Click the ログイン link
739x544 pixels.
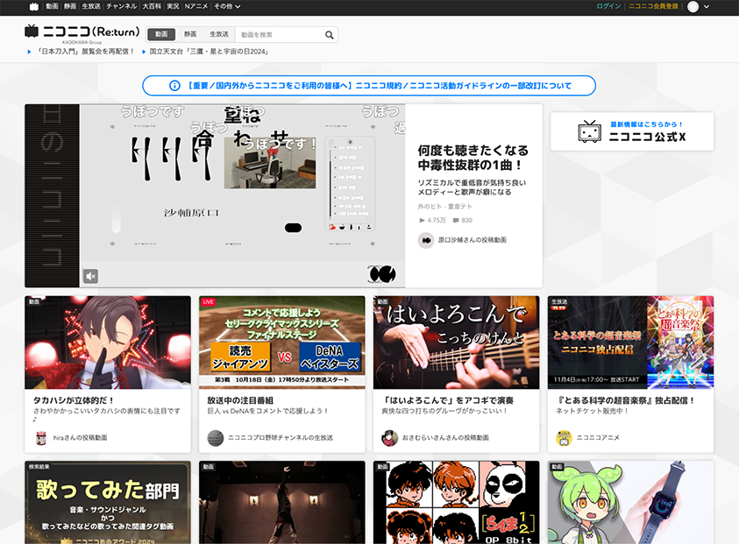point(608,6)
